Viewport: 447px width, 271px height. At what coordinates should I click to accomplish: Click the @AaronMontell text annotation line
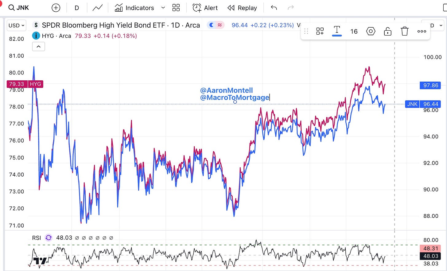(227, 90)
